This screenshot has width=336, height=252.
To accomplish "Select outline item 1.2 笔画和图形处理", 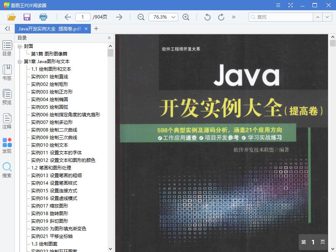I will tap(51, 168).
